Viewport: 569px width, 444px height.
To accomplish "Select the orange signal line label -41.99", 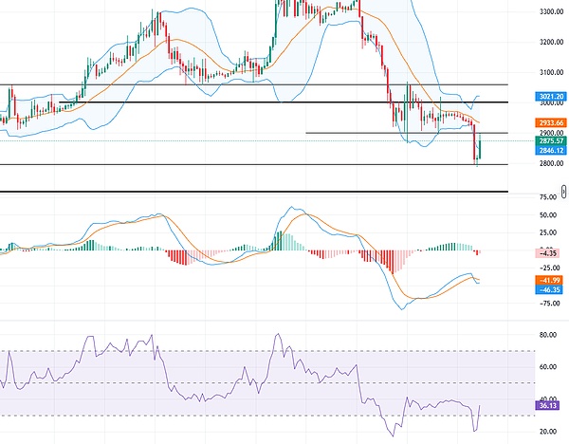I will [x=551, y=281].
